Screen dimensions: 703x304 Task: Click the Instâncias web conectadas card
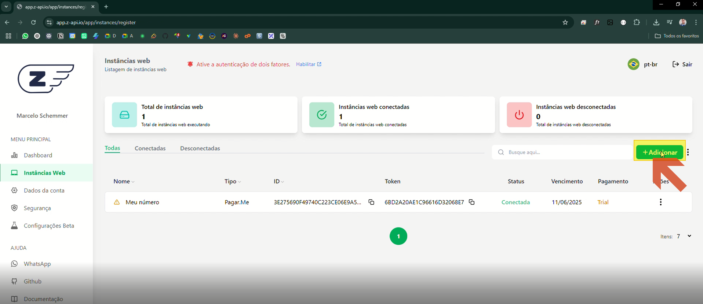(x=398, y=115)
